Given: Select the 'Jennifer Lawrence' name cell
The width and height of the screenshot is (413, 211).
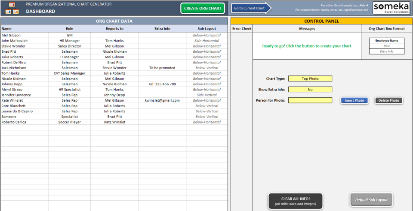Looking at the screenshot, I should pyautogui.click(x=25, y=95).
